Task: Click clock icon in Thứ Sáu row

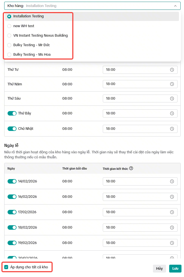Action: point(172,98)
